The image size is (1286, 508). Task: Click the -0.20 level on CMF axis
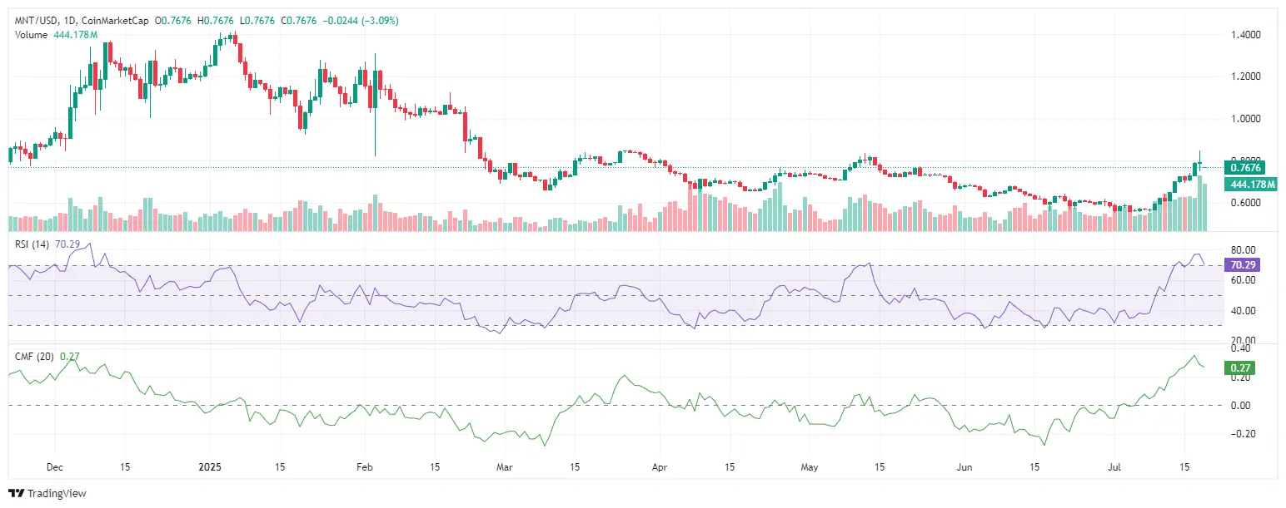(1243, 434)
